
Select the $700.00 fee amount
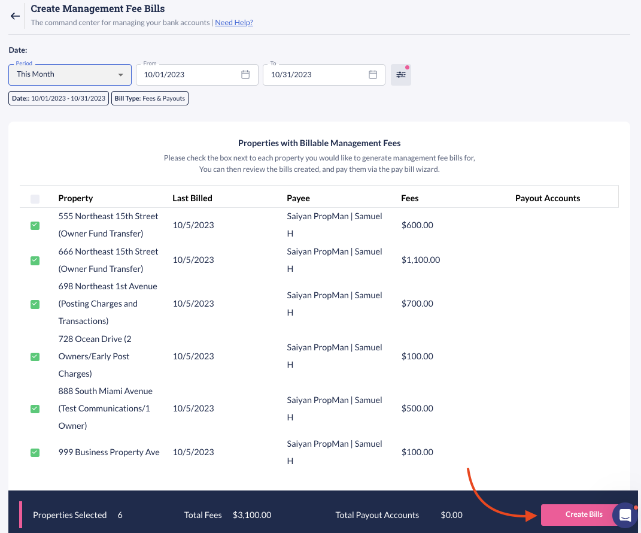pos(417,304)
